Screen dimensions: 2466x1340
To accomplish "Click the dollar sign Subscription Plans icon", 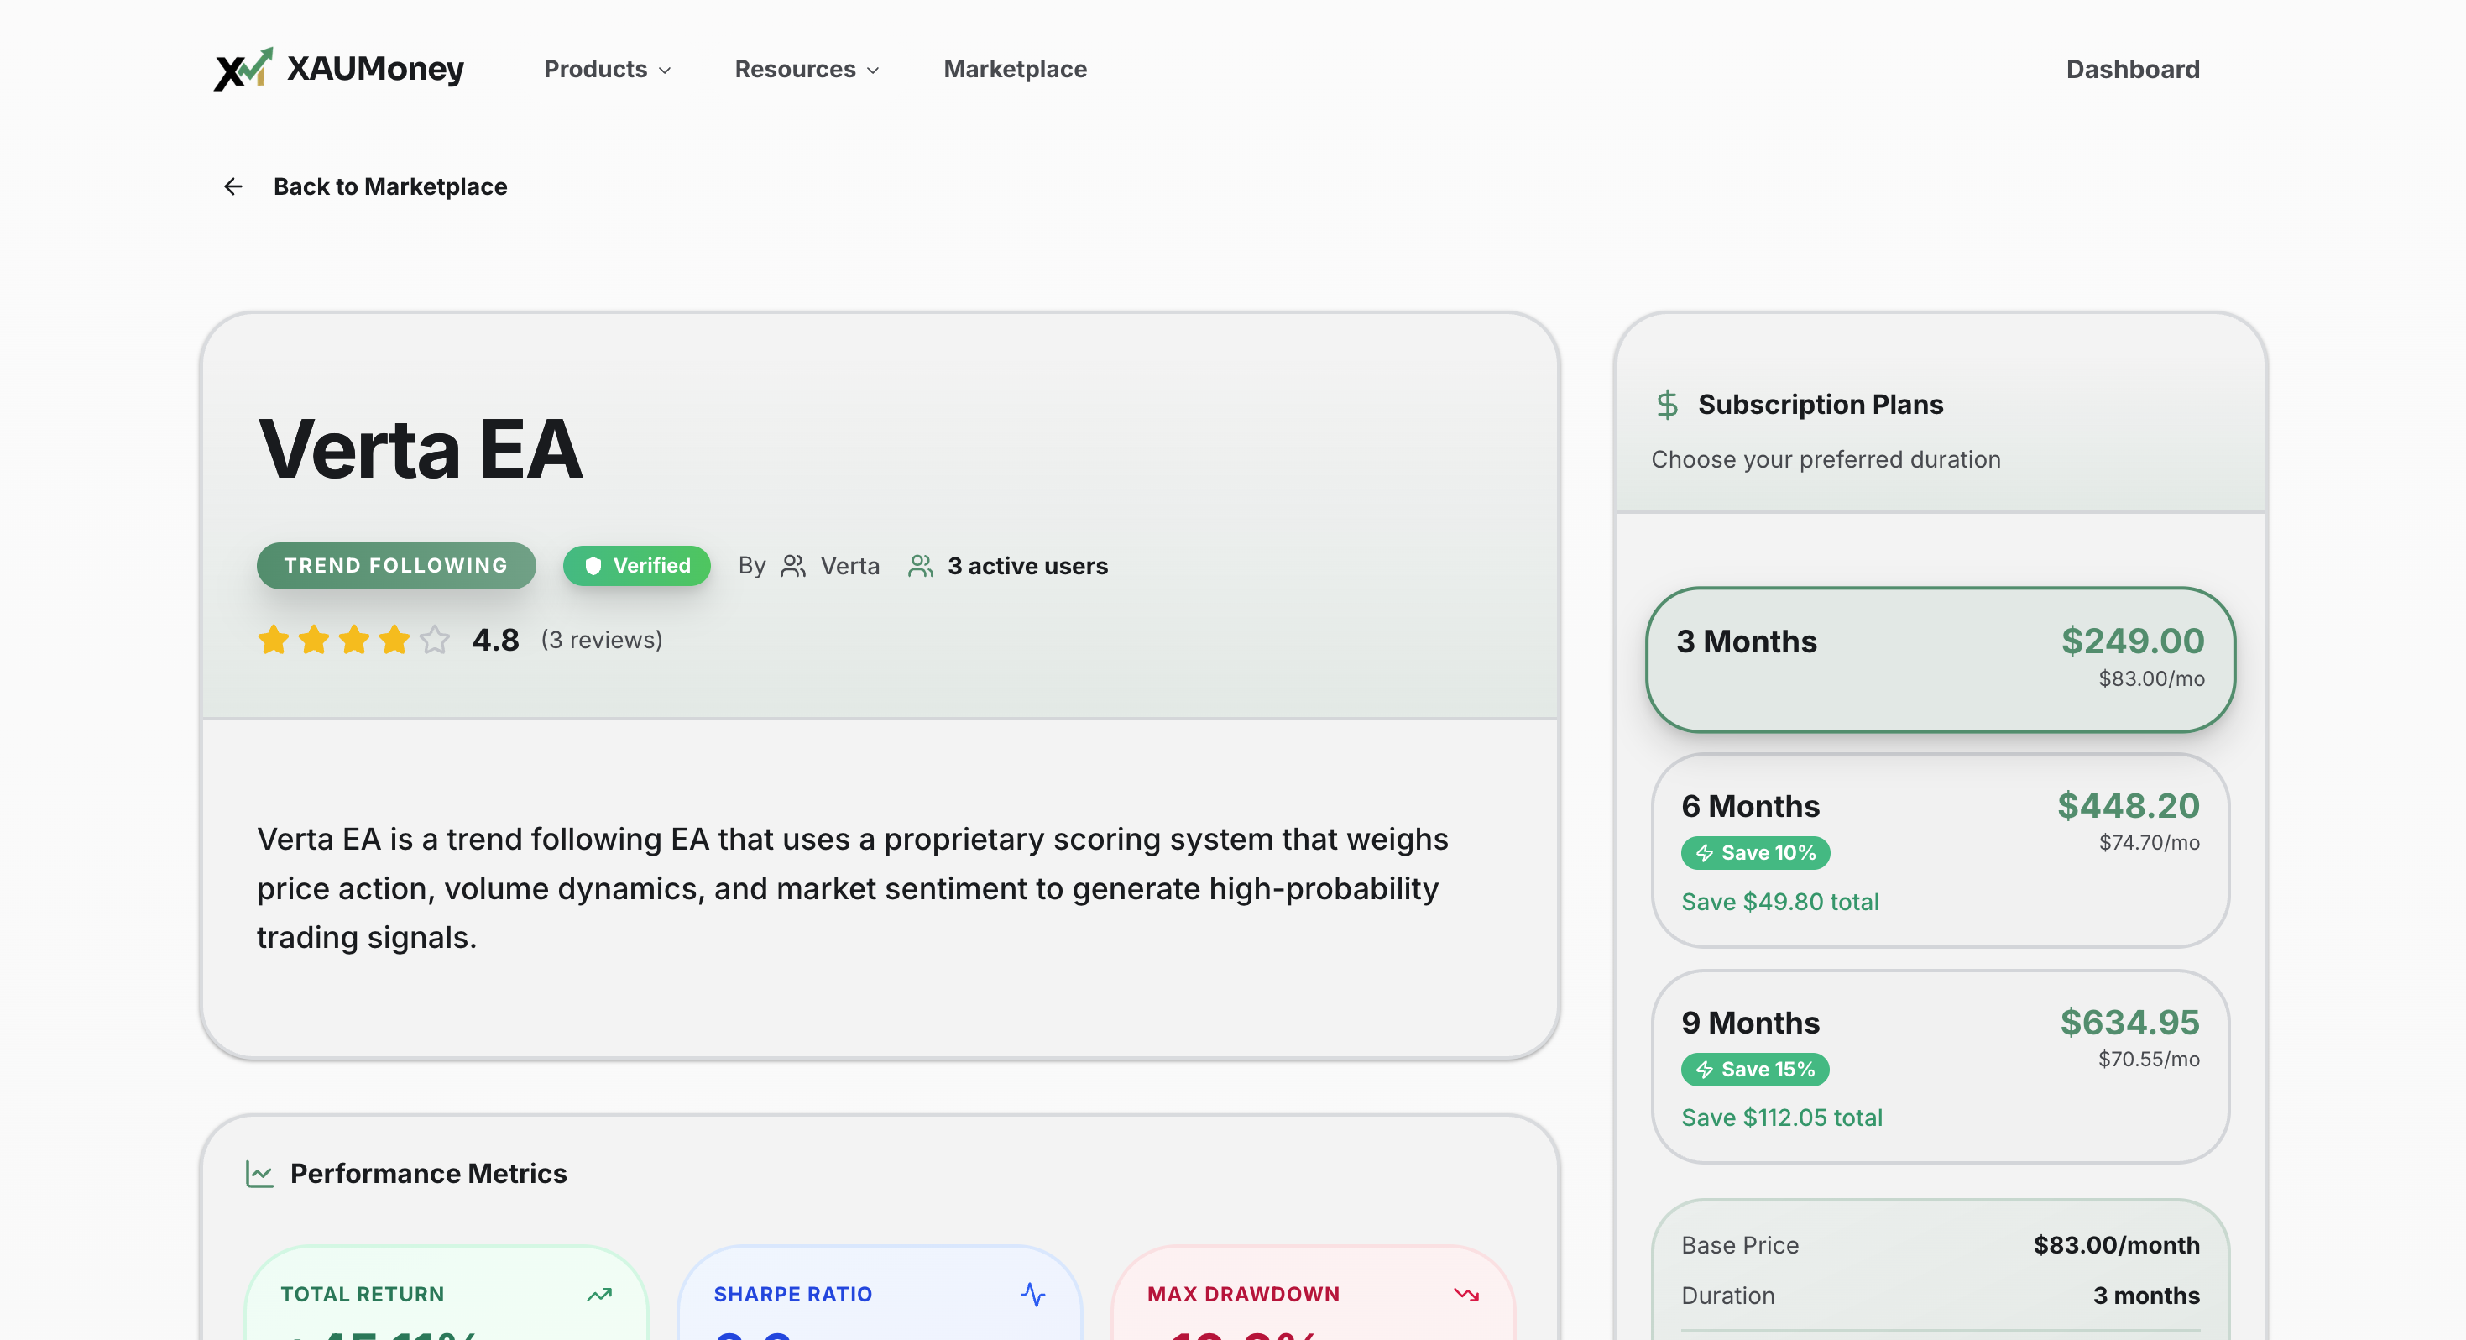I will click(1667, 404).
